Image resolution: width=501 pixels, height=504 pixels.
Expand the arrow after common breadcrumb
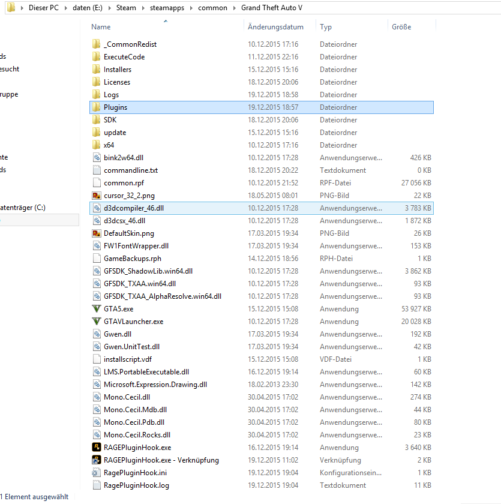[234, 8]
